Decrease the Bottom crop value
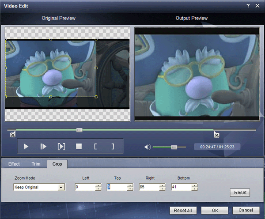Image resolution: width=265 pixels, height=219 pixels. (x=194, y=189)
